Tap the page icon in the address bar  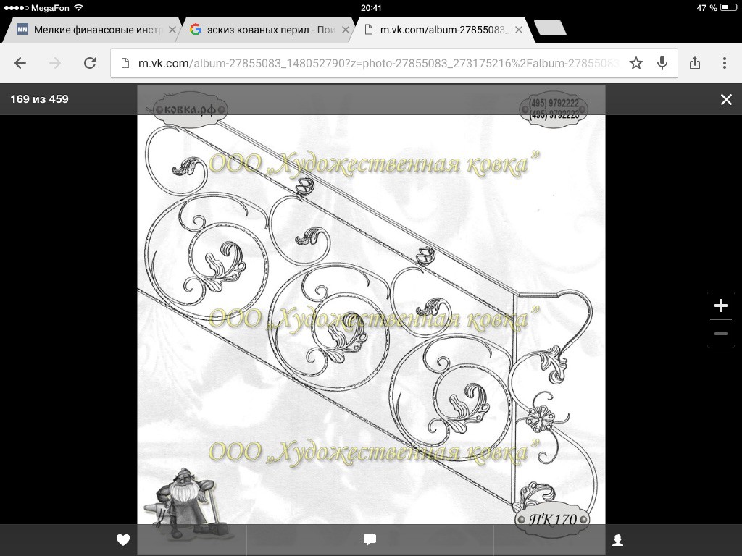(x=125, y=64)
